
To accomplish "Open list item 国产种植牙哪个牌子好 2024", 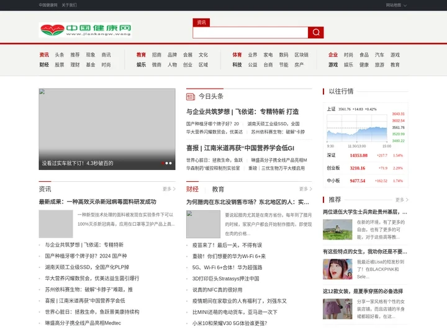I will [86, 256].
